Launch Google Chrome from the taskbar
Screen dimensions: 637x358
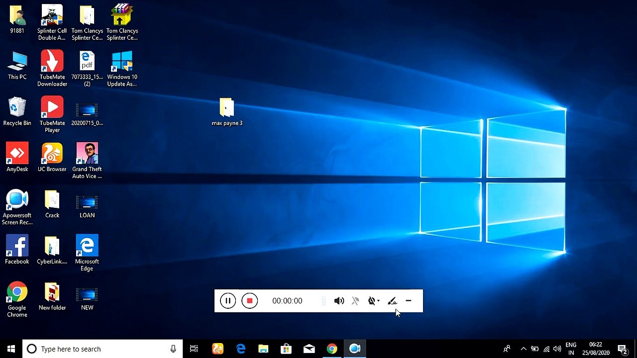332,349
